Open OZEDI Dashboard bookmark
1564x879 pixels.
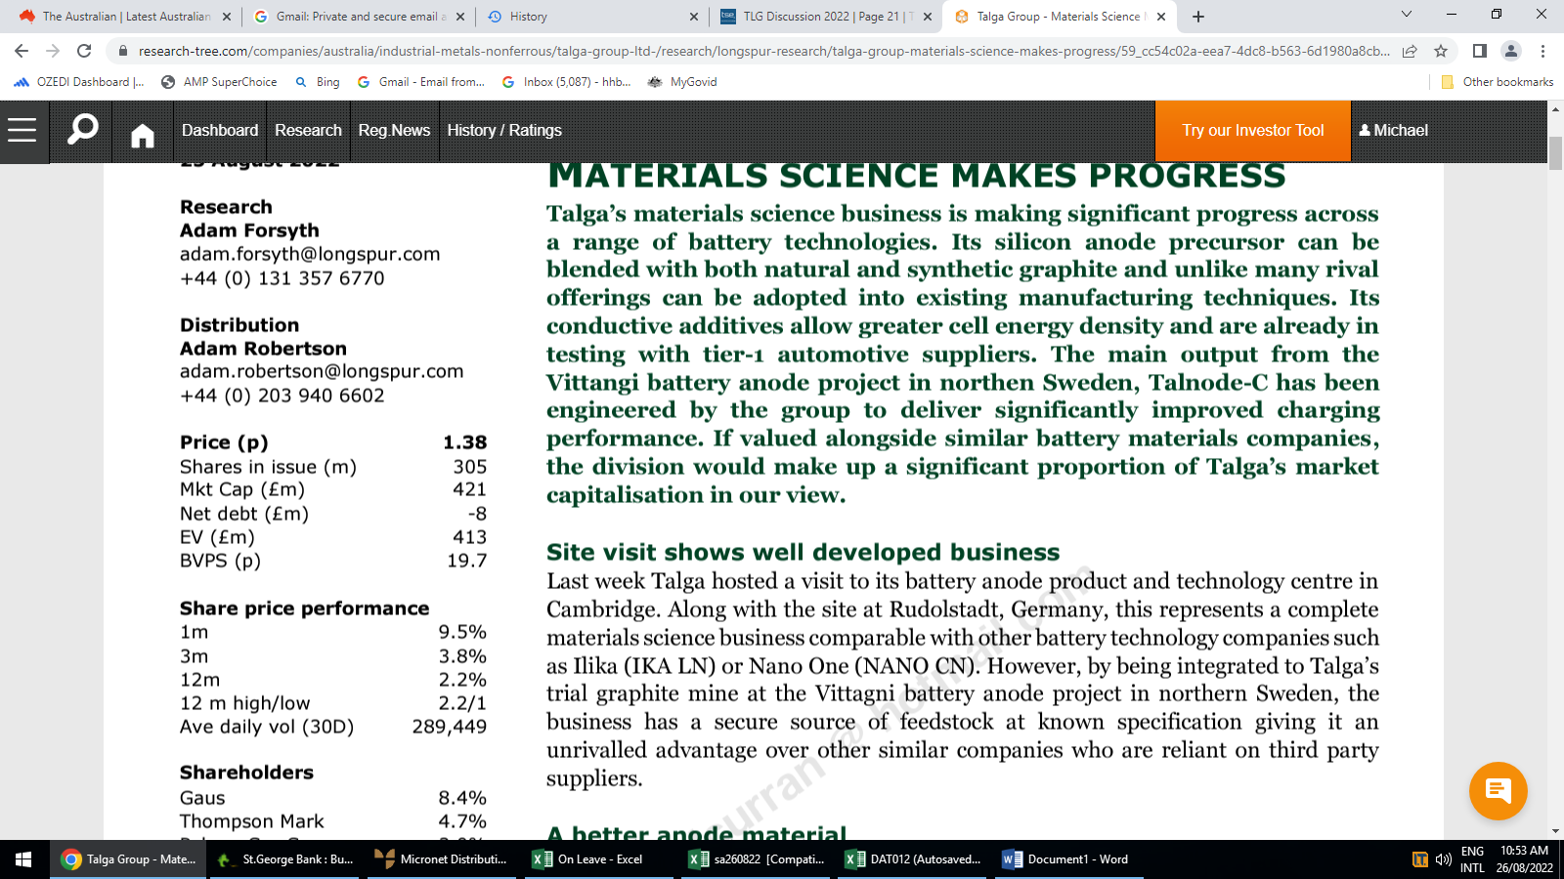coord(79,82)
